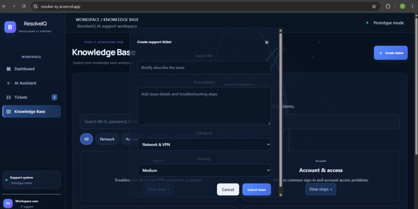Screen dimensions: 418x209
Task: Open the Chrome three-dot menu
Action: click(412, 6)
